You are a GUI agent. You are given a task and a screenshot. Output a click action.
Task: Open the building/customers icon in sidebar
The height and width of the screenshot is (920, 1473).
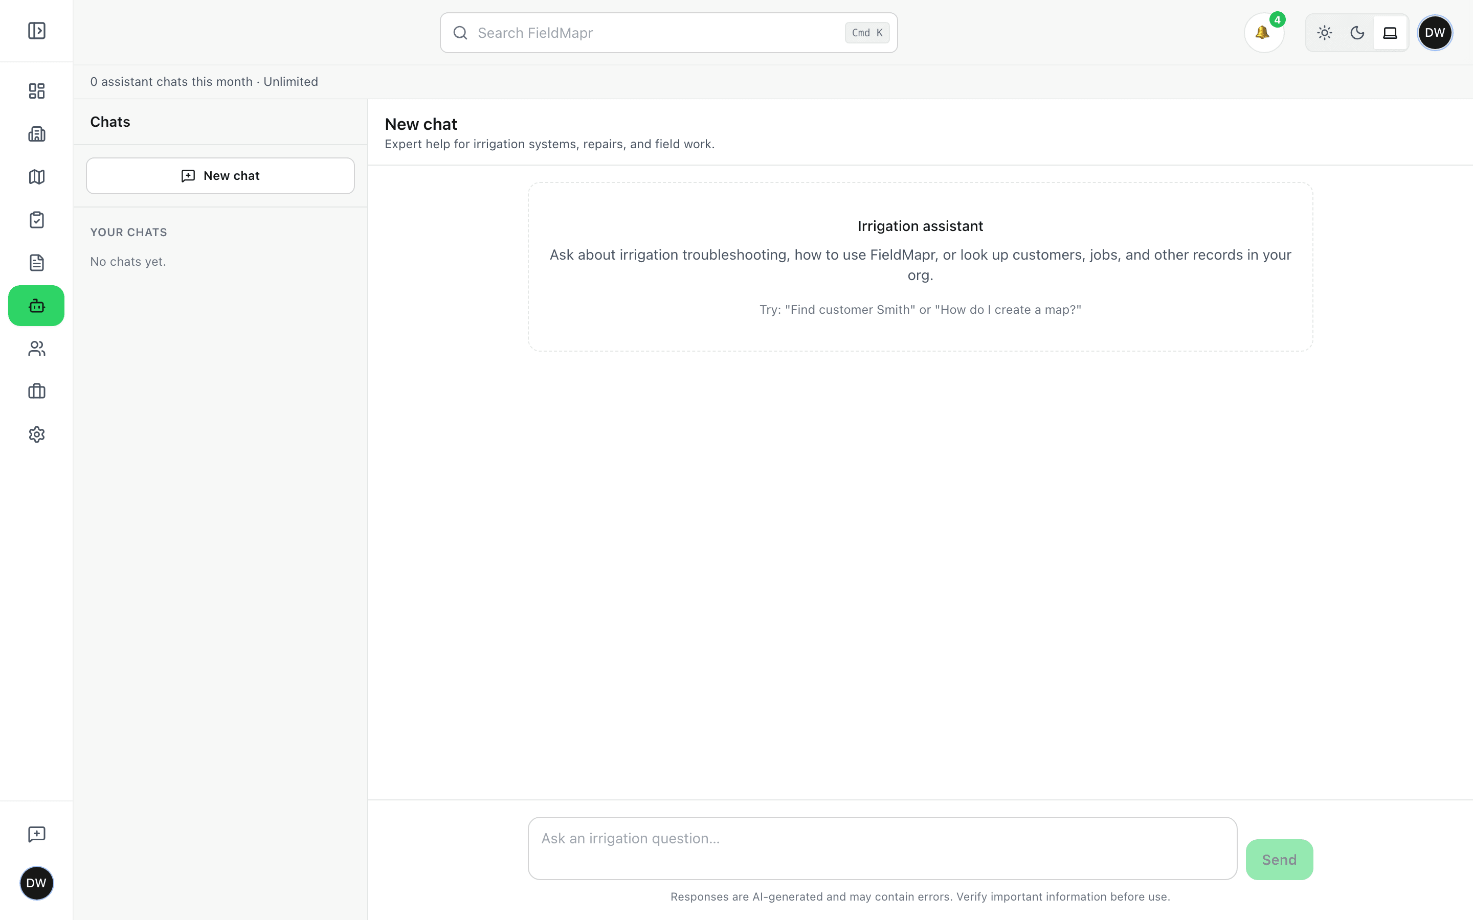tap(36, 134)
